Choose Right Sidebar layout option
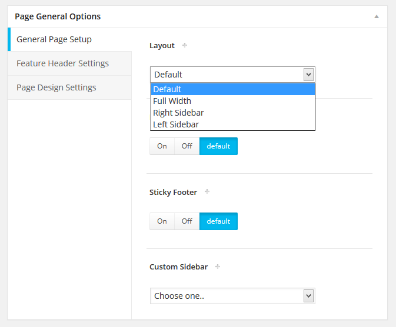The image size is (396, 327). pos(232,113)
